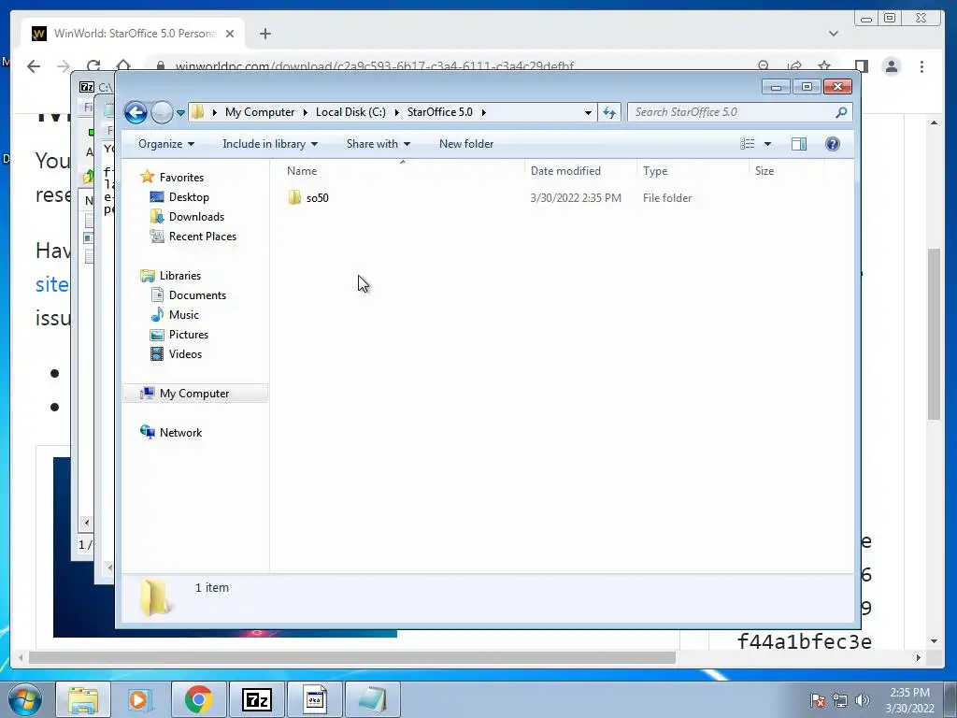Screen dimensions: 957x718
Task: Open the taskbar clock showing 2:35 PM
Action: (909, 700)
